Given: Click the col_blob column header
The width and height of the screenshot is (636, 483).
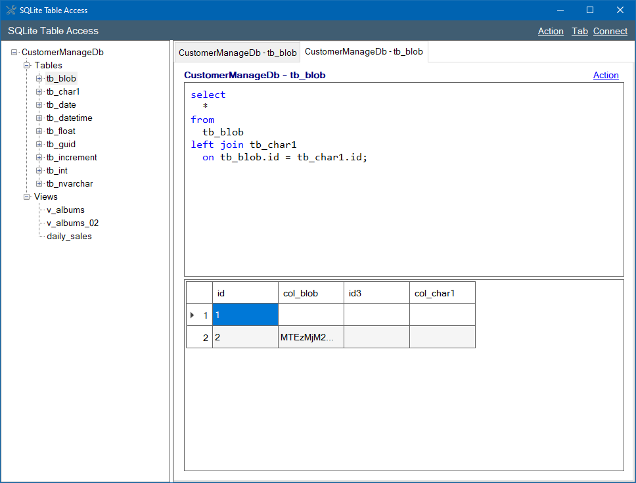Looking at the screenshot, I should pyautogui.click(x=311, y=293).
